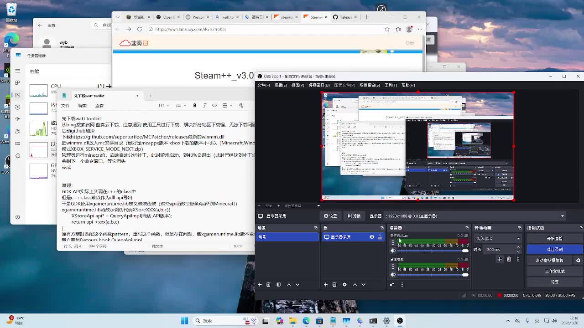584x328 pixels.
Task: Start the virtual camera in OBS
Action: pyautogui.click(x=550, y=261)
